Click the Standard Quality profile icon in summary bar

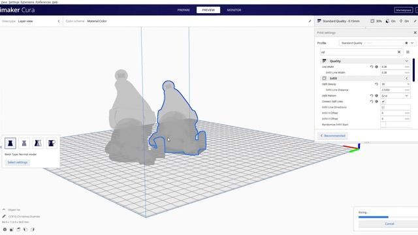tap(319, 21)
